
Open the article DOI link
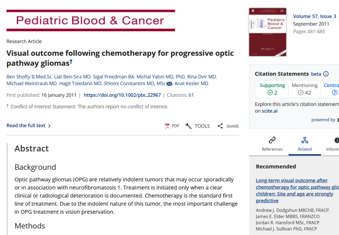[x=122, y=95]
